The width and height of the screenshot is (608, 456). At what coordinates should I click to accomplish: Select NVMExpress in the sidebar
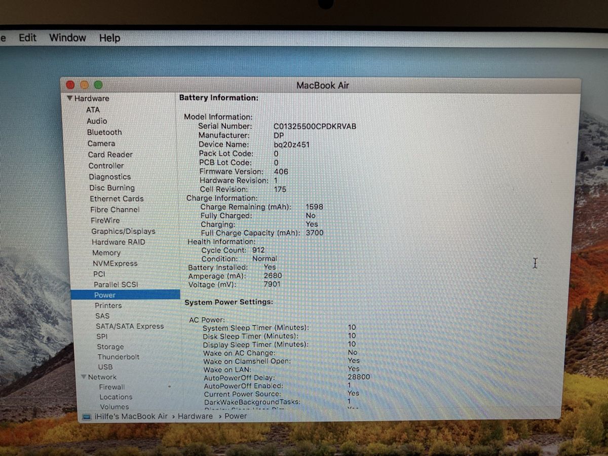pyautogui.click(x=115, y=263)
